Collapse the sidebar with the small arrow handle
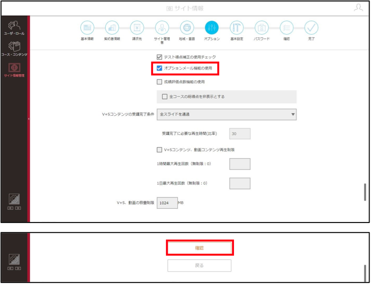371x284 pixels. click(x=29, y=119)
